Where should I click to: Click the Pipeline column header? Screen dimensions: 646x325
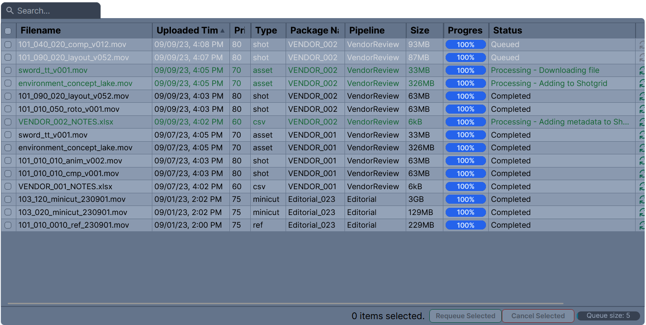tap(367, 31)
